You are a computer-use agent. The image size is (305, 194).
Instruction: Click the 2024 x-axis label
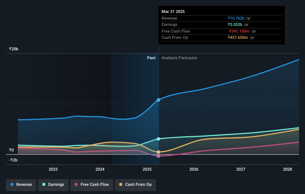click(100, 170)
